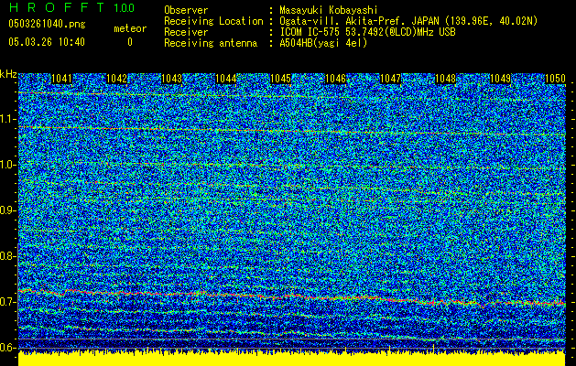Click the 1047 time marker
The width and height of the screenshot is (576, 366).
[390, 79]
